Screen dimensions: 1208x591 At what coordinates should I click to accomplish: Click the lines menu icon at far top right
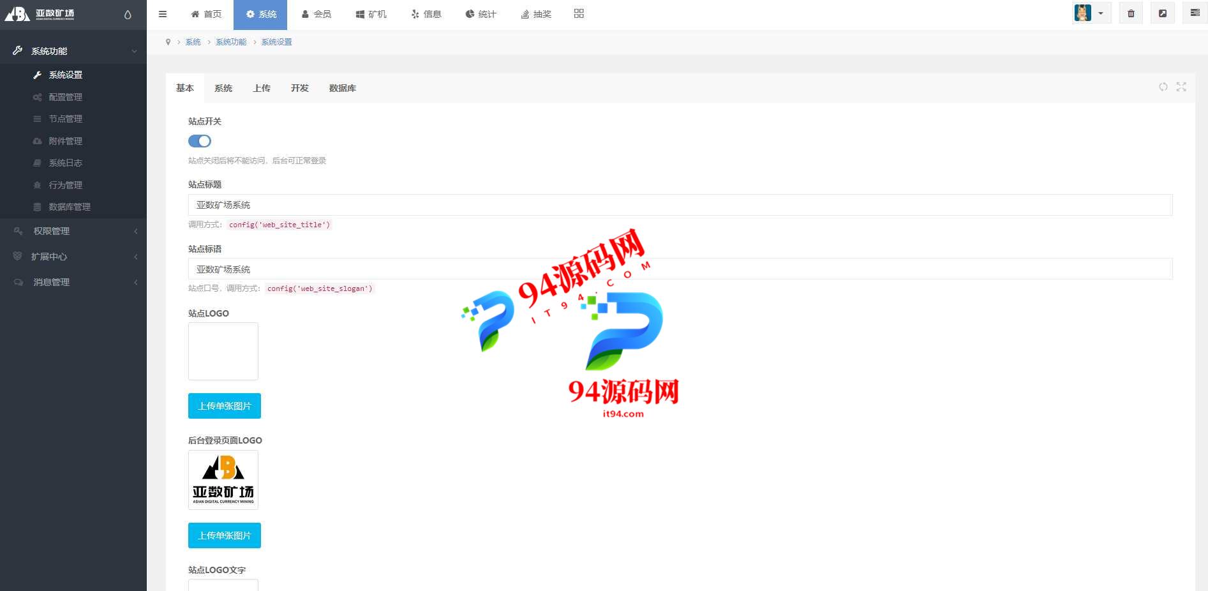point(1195,13)
